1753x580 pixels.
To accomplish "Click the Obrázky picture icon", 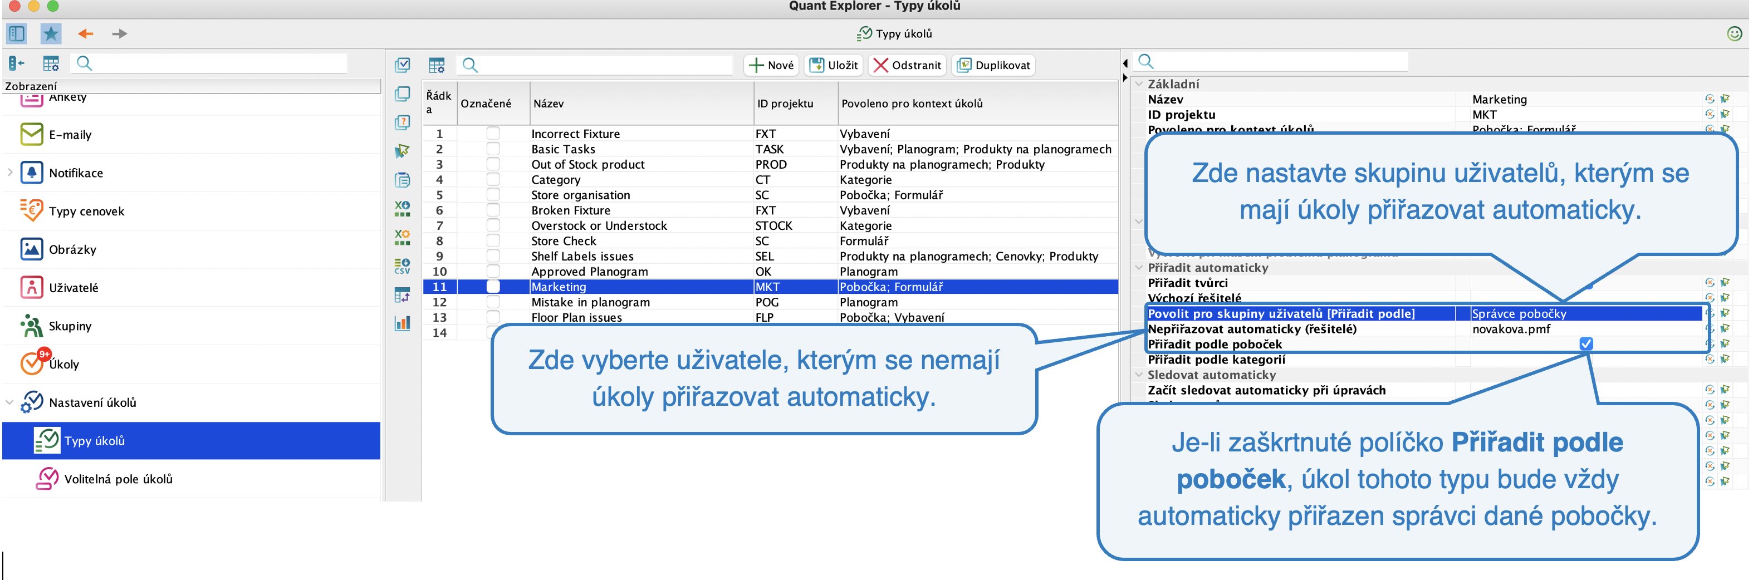I will tap(31, 249).
